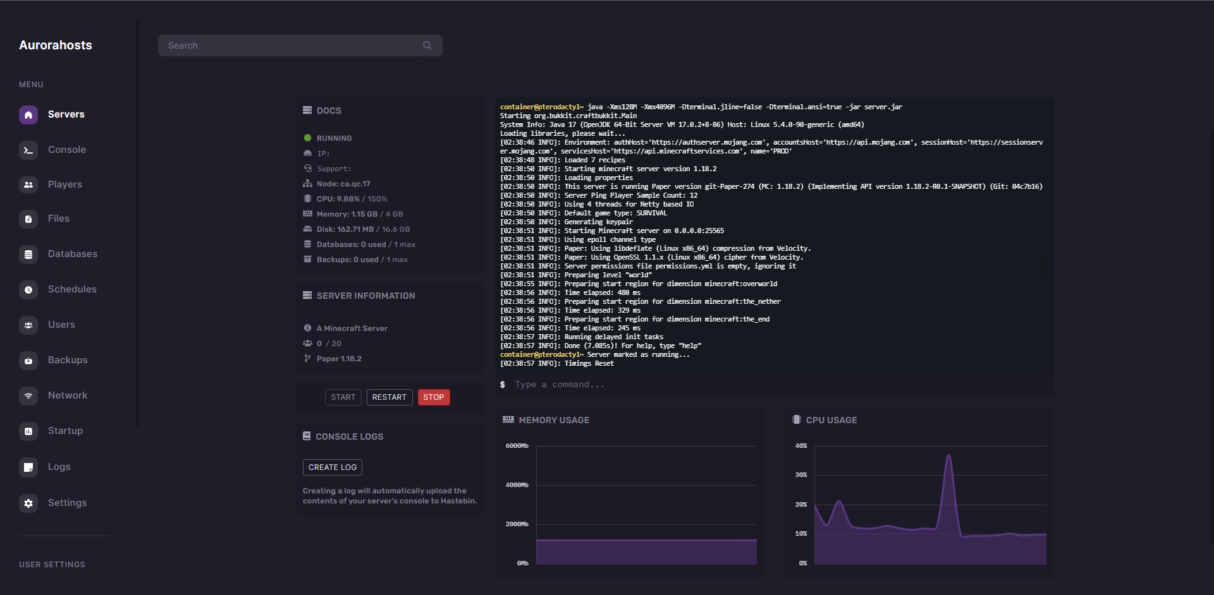The image size is (1214, 595).
Task: Click inside the Search bar
Action: coord(285,45)
